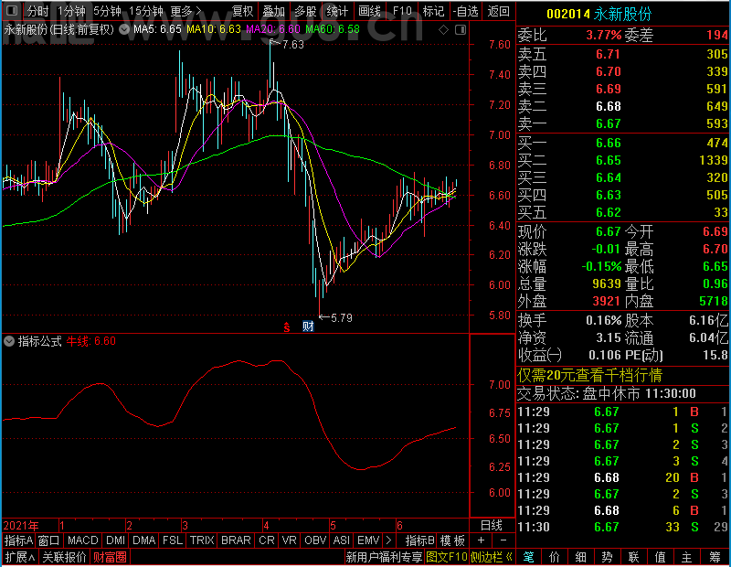Open the 模板 template button
Screen dimensions: 731x567
452,540
